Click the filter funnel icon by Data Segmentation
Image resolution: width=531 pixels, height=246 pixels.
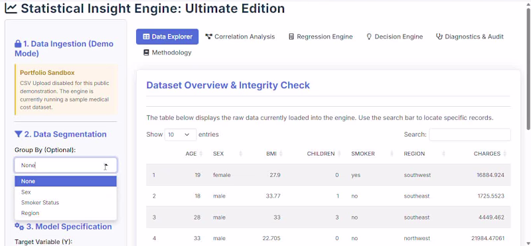coord(19,135)
